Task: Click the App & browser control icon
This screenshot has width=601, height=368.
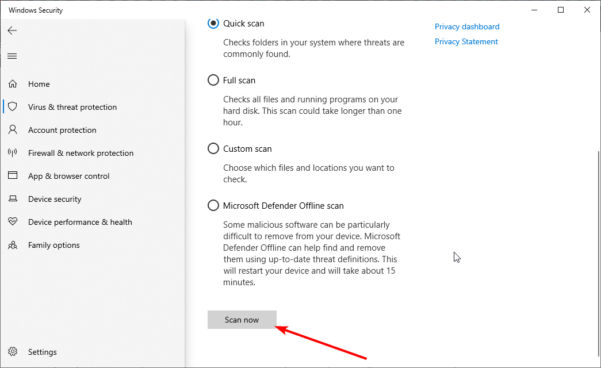Action: (13, 176)
